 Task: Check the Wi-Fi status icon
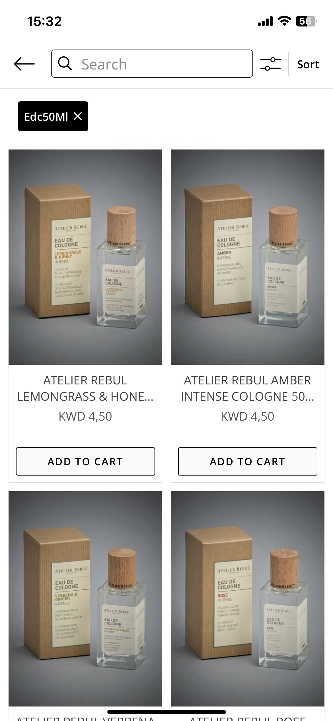284,21
